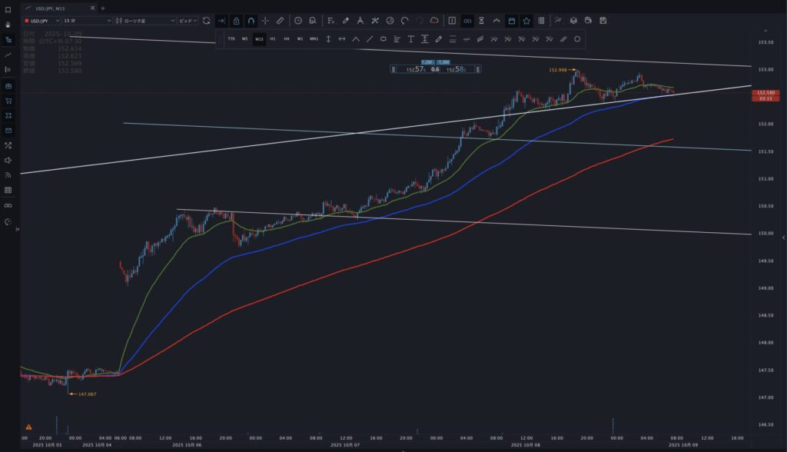Add a new chart tab with plus
This screenshot has height=452, width=787.
(x=103, y=8)
